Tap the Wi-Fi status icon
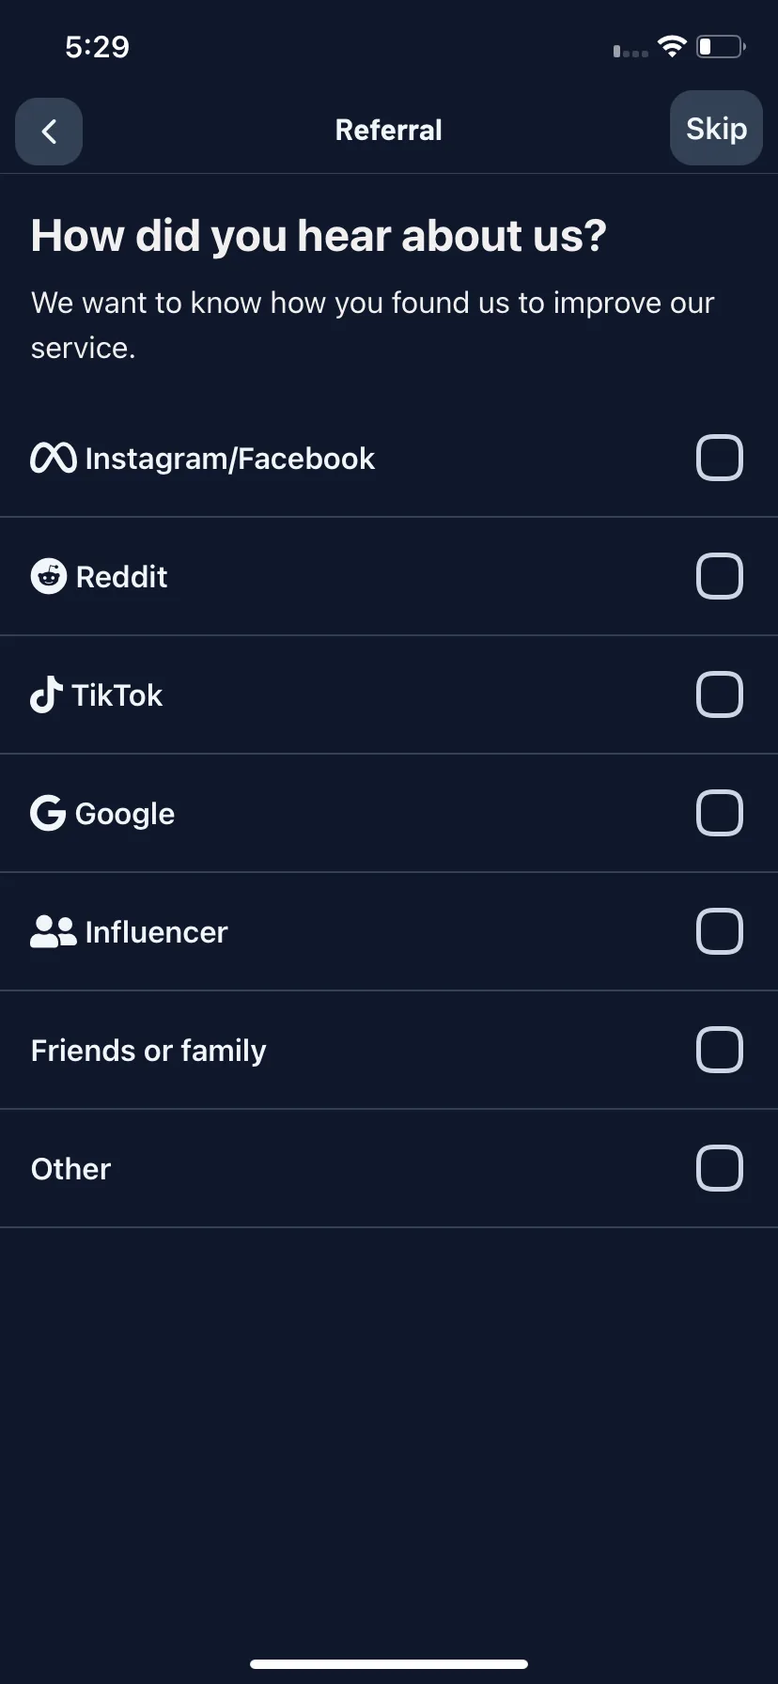Screen dimensions: 778x1684 pos(672,46)
